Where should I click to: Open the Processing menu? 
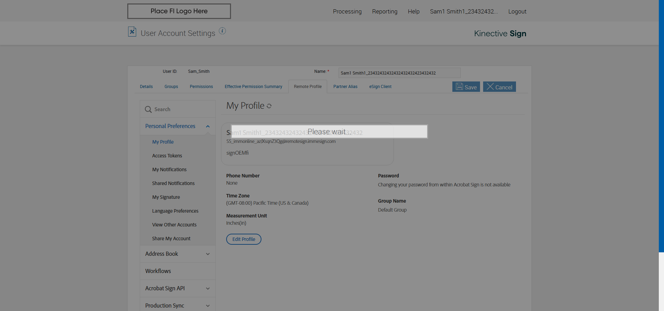347,11
